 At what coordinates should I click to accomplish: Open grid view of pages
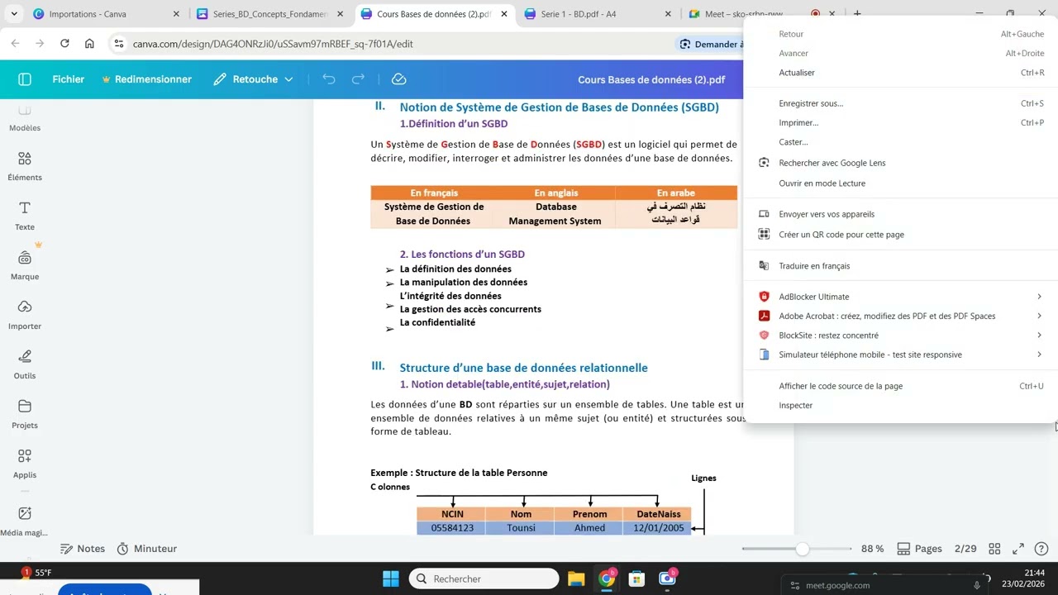pyautogui.click(x=994, y=549)
